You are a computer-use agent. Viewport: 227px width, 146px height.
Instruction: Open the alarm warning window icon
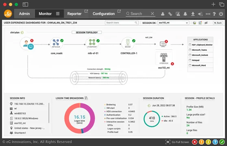(178, 14)
